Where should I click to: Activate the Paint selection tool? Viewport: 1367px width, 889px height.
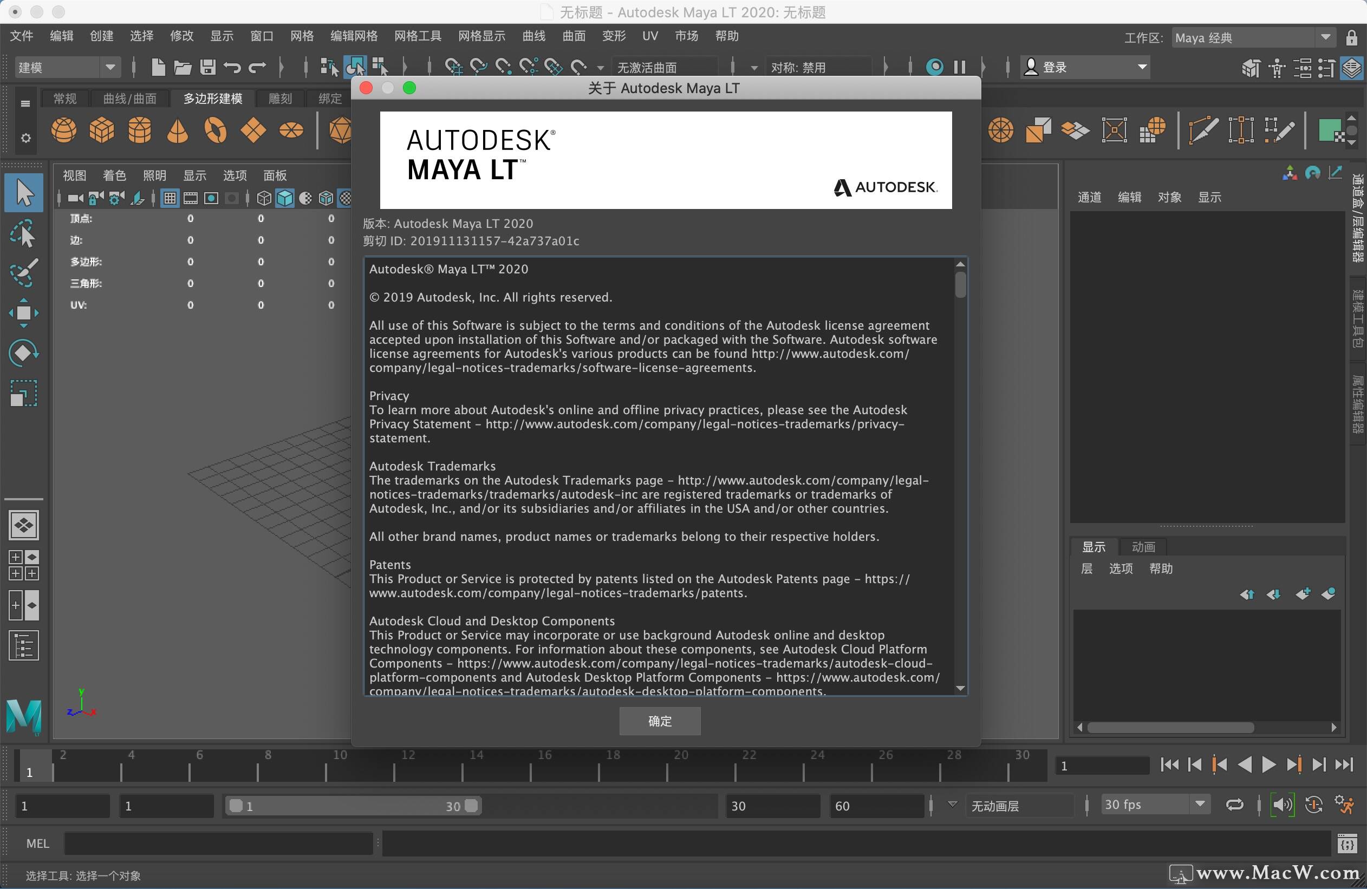tap(24, 273)
